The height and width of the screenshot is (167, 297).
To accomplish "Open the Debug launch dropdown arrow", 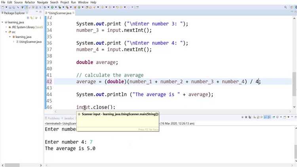I will coord(48,7).
